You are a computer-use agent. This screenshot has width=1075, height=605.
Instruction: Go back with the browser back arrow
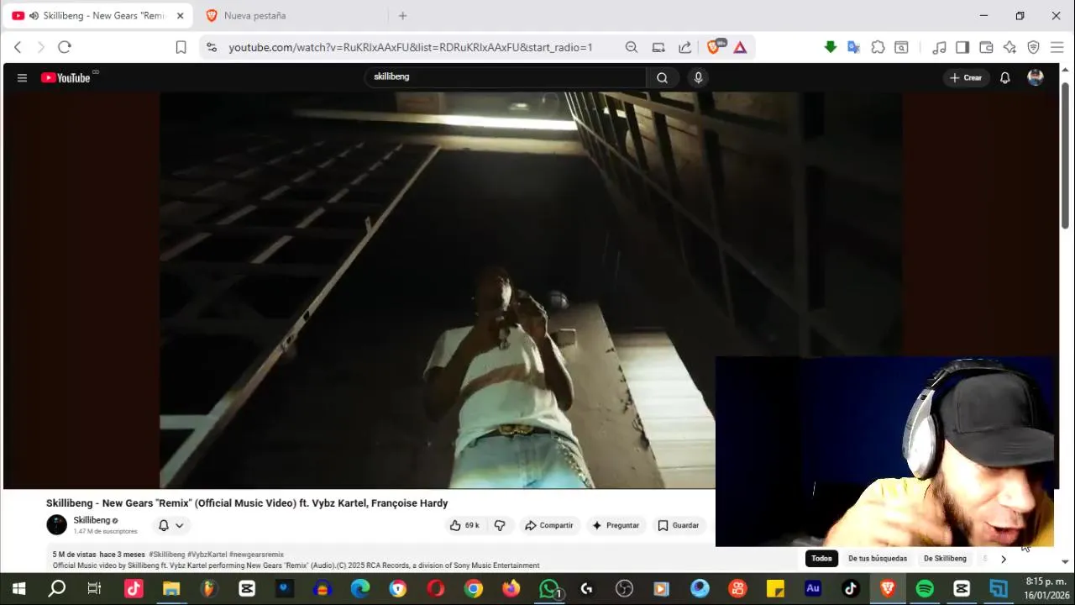(x=18, y=47)
